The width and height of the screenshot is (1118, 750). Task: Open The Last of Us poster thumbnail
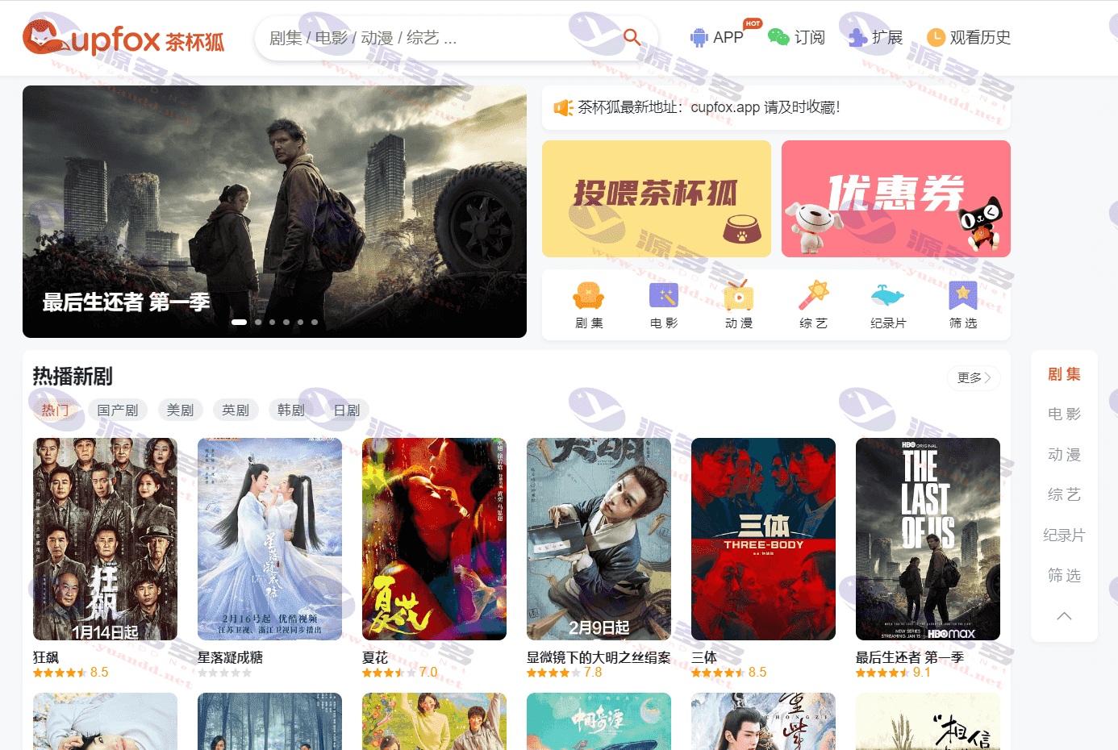928,539
